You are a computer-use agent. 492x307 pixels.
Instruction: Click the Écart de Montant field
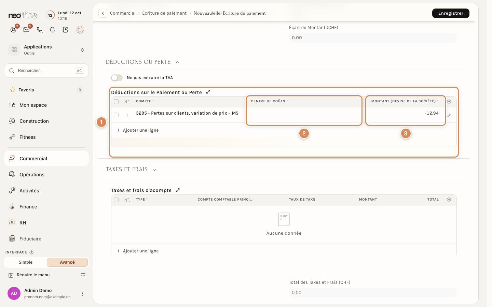pyautogui.click(x=373, y=38)
